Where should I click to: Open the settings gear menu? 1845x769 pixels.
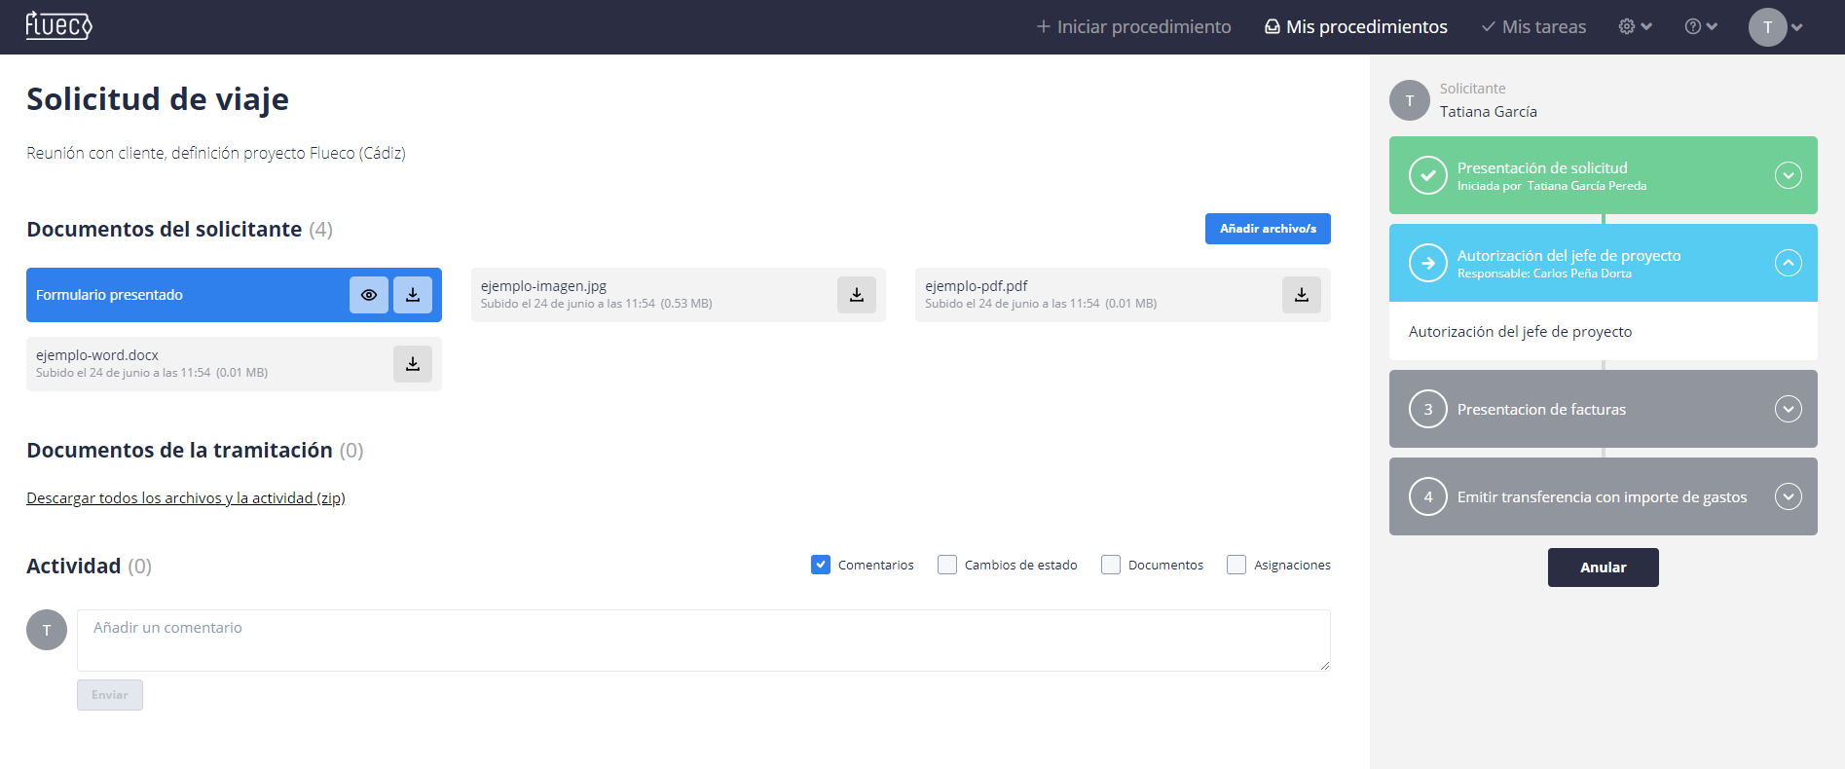point(1635,26)
